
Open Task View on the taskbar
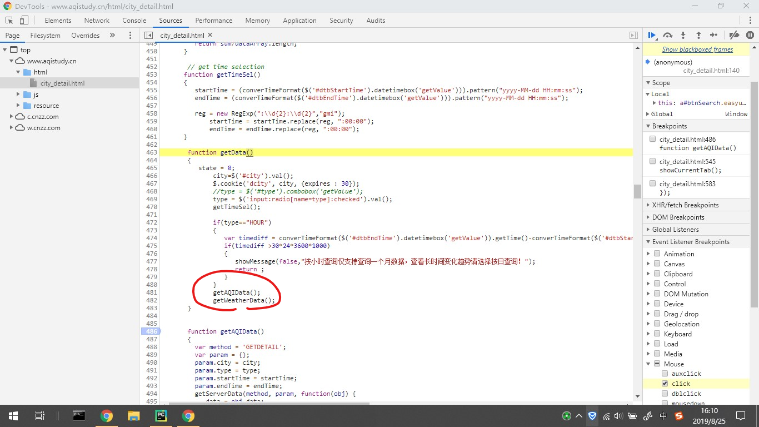point(40,416)
